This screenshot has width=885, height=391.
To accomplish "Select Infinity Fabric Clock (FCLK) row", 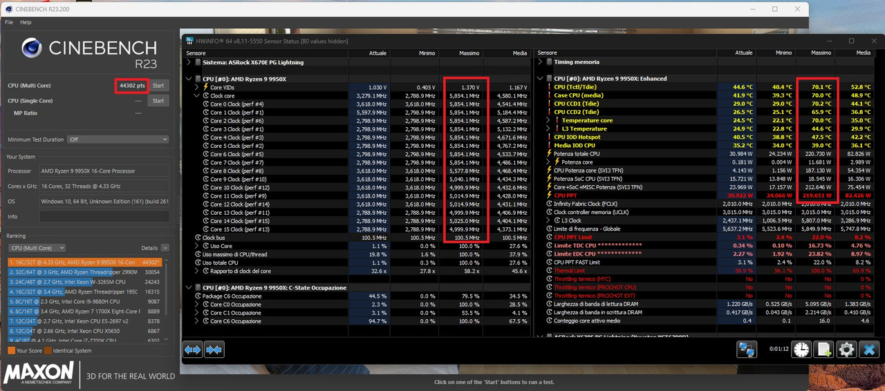I will pyautogui.click(x=707, y=204).
